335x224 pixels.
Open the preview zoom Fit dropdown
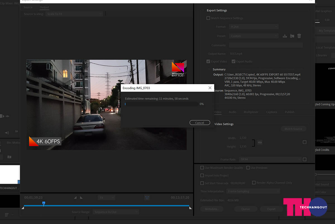click(x=106, y=197)
